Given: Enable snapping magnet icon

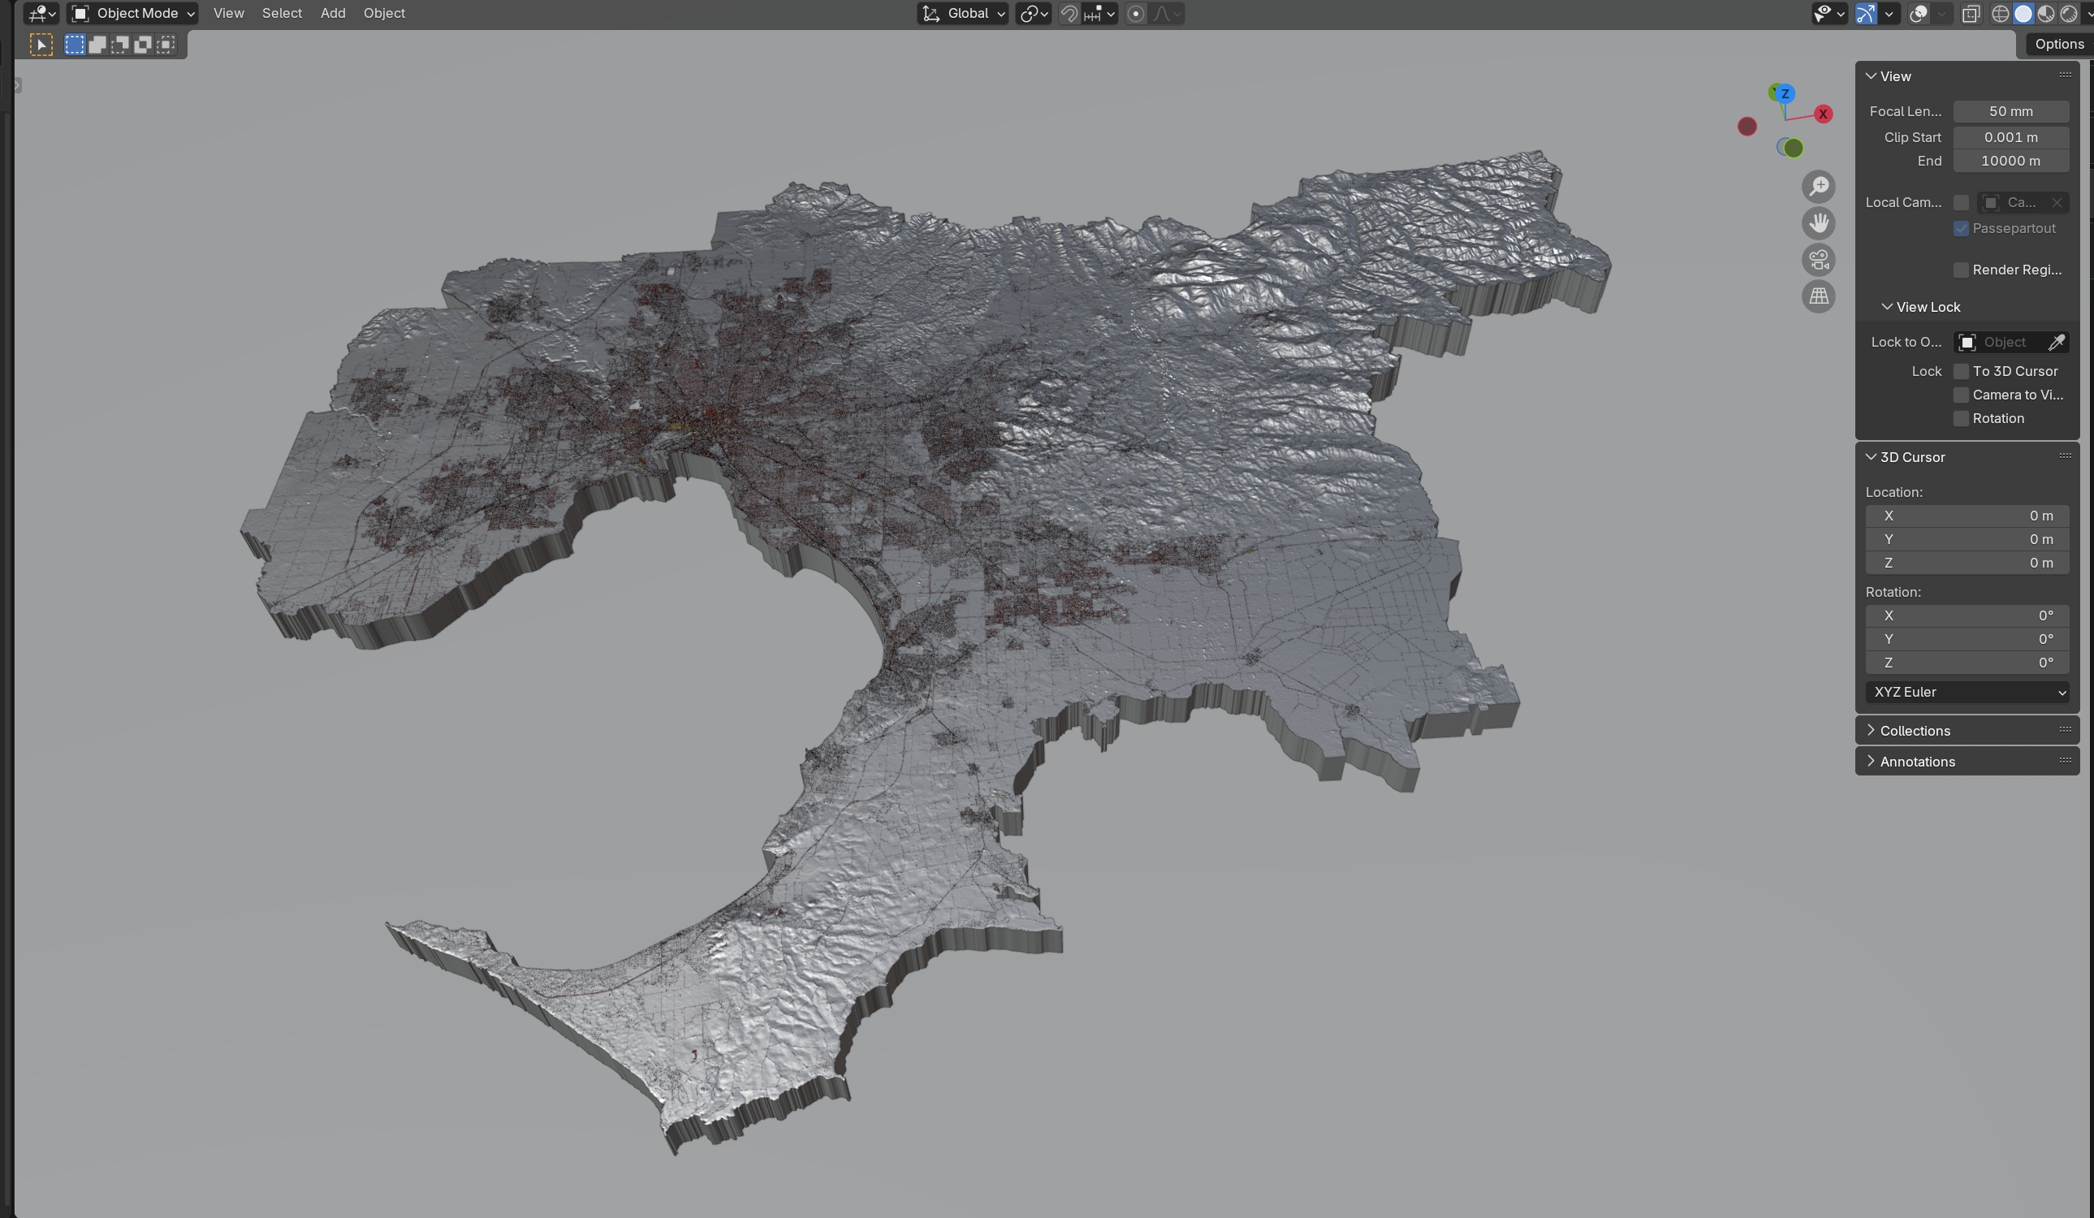Looking at the screenshot, I should [1069, 13].
